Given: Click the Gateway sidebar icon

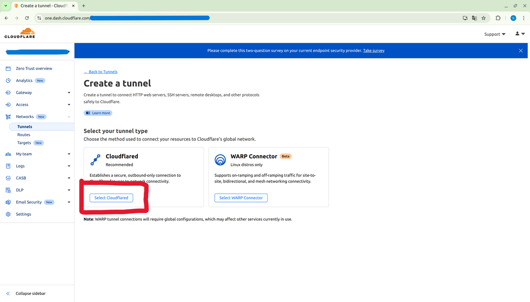Looking at the screenshot, I should 8,92.
